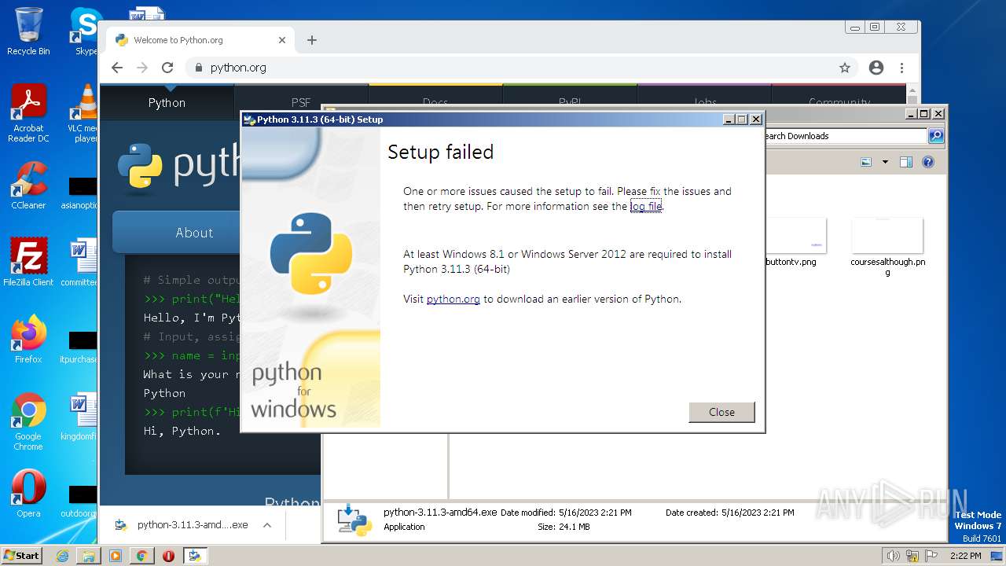Go back in Chrome browser
1006x566 pixels.
click(x=117, y=68)
